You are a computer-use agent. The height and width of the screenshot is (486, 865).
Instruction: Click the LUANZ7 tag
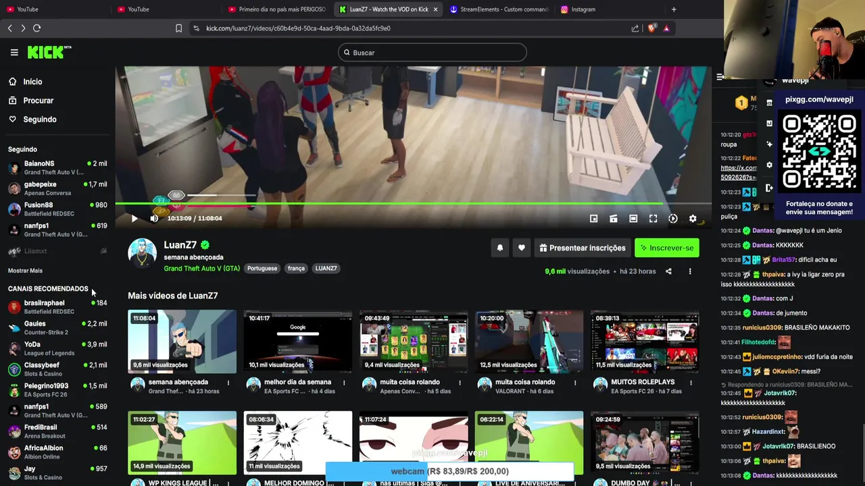[x=326, y=268]
